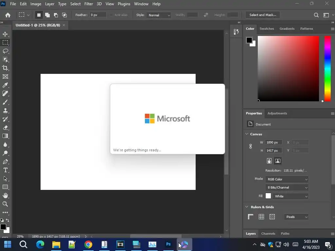Screen dimensions: 335x251
Task: Collapse the Canvas section
Action: point(247,134)
